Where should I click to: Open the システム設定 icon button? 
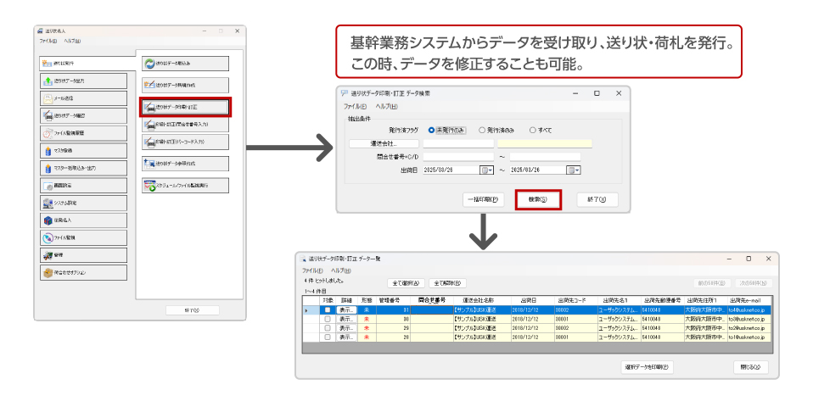pyautogui.click(x=48, y=203)
